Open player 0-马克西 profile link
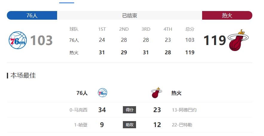264x136 pixels. [x=78, y=110]
